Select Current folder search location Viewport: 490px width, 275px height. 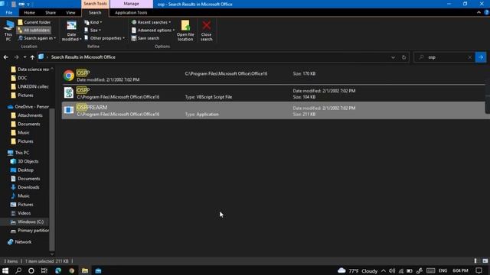tap(34, 22)
